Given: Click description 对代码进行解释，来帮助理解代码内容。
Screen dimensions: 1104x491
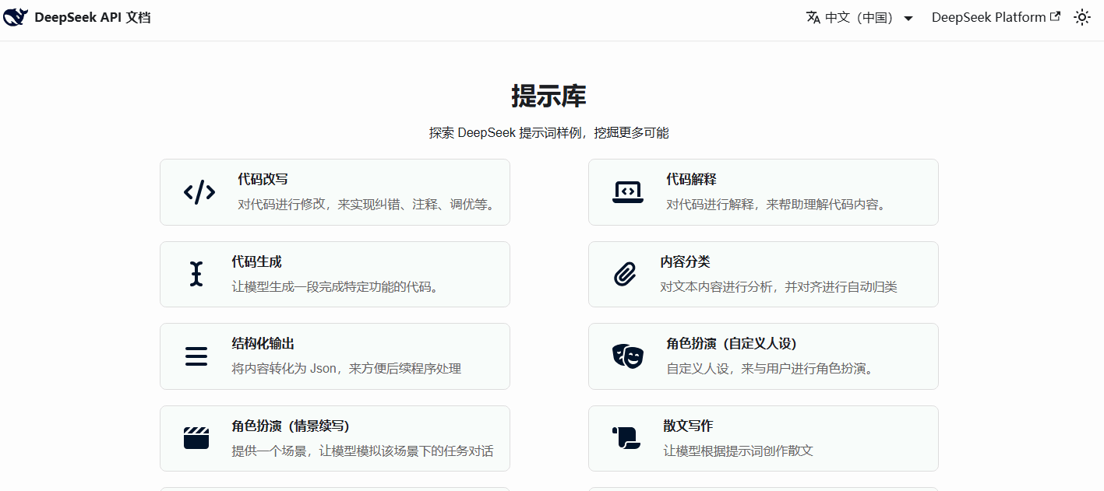Looking at the screenshot, I should [777, 205].
